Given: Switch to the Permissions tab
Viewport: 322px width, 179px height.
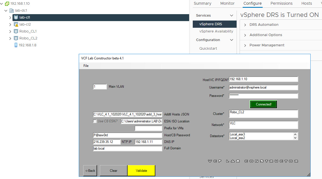Looking at the screenshot, I should coord(281,4).
